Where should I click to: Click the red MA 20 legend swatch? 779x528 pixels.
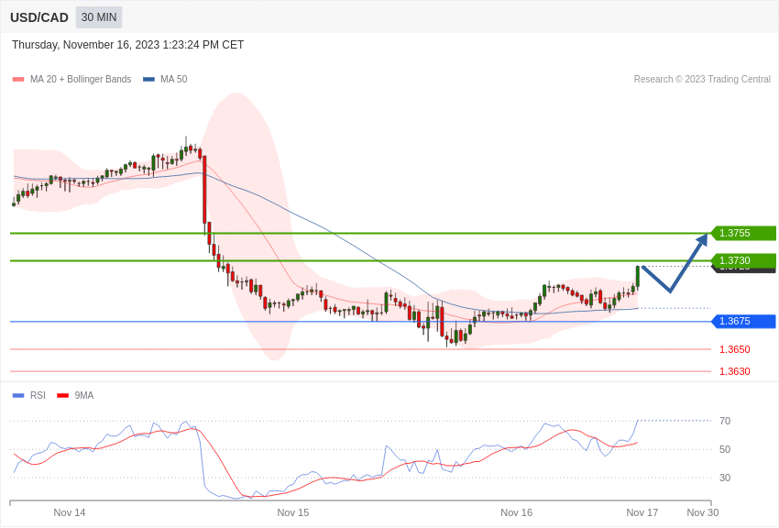18,80
